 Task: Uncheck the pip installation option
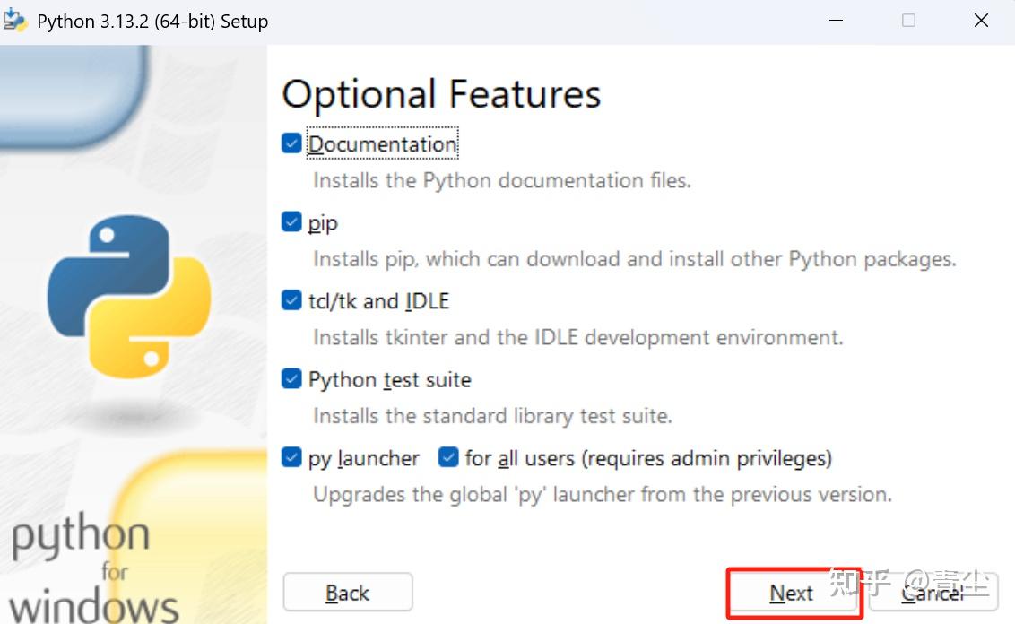click(291, 221)
